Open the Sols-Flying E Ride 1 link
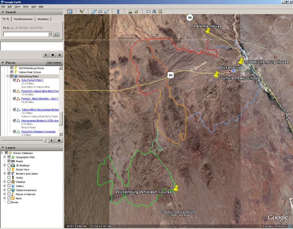This screenshot has height=229, width=293. click(x=32, y=80)
